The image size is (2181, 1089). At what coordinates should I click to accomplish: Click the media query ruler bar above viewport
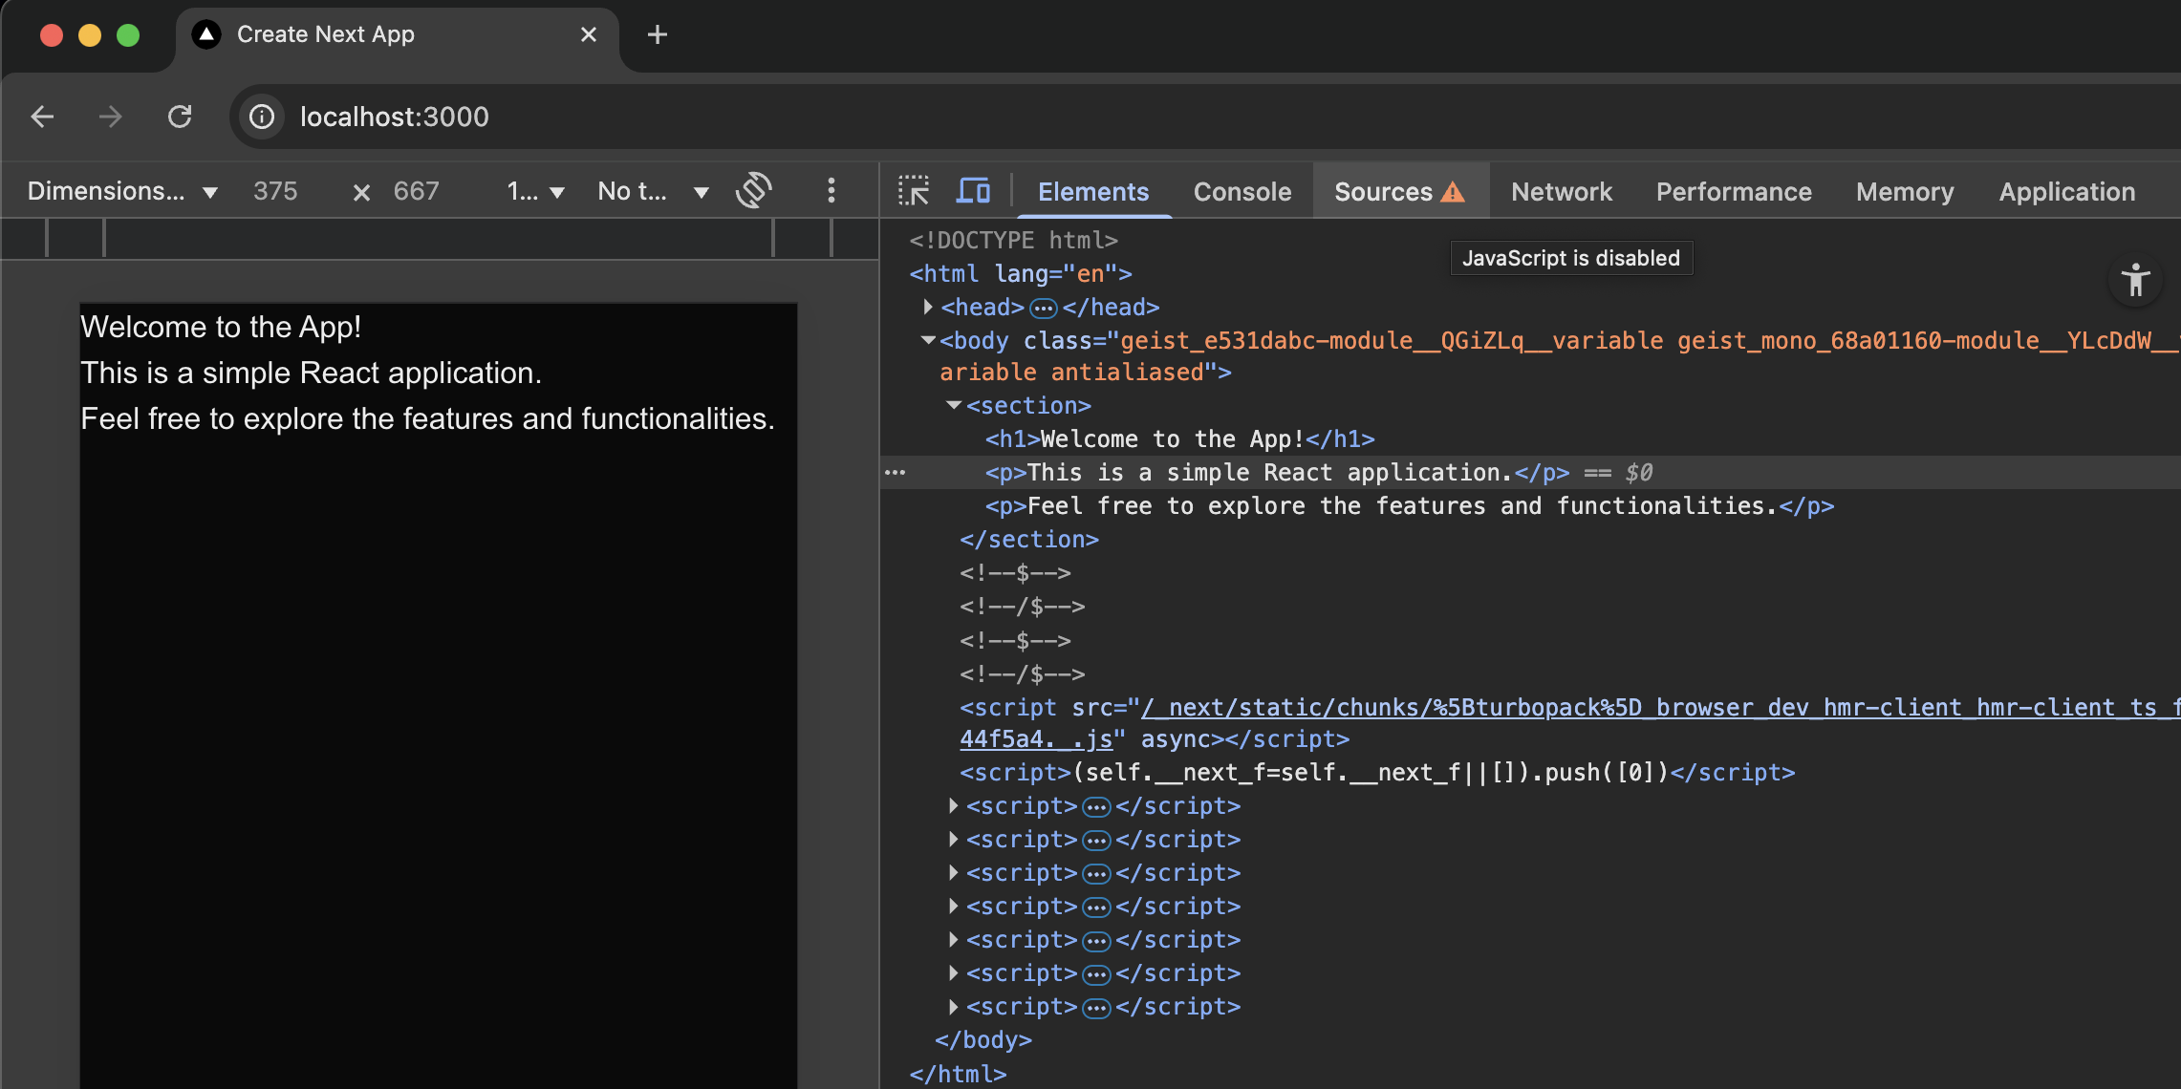440,238
